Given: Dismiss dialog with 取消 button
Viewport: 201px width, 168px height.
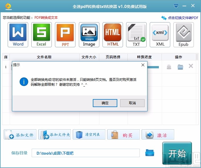Looking at the screenshot, I should (x=132, y=103).
